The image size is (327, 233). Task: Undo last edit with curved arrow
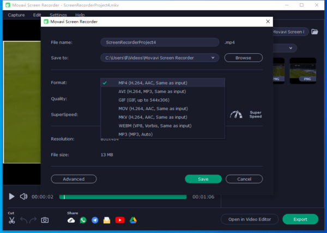pyautogui.click(x=24, y=220)
